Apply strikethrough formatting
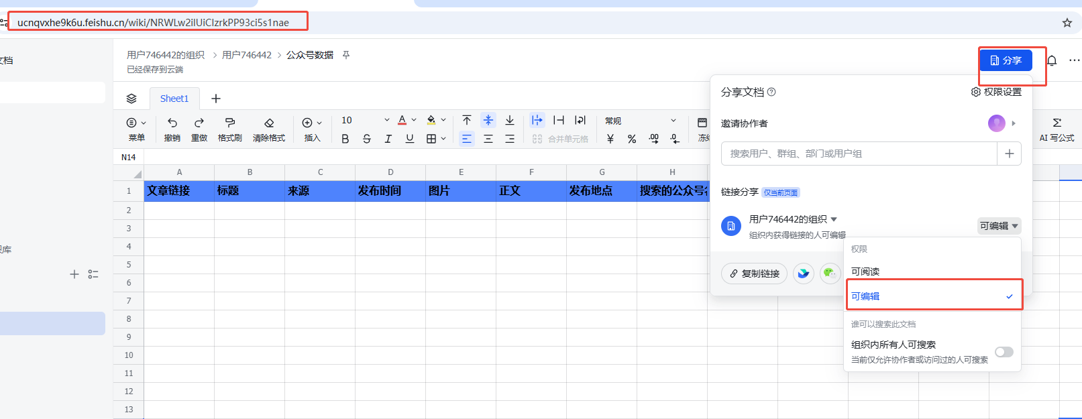Image resolution: width=1082 pixels, height=419 pixels. point(367,139)
